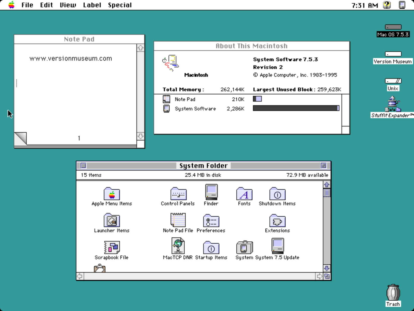The height and width of the screenshot is (311, 414).
Task: Select the Unix disk icon
Action: 393,81
